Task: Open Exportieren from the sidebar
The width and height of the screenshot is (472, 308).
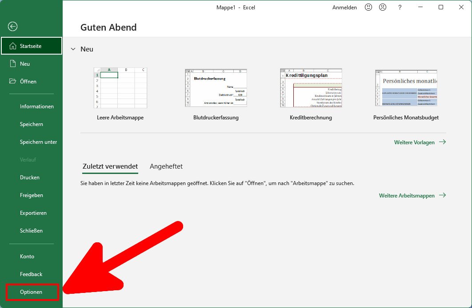Action: coord(32,213)
